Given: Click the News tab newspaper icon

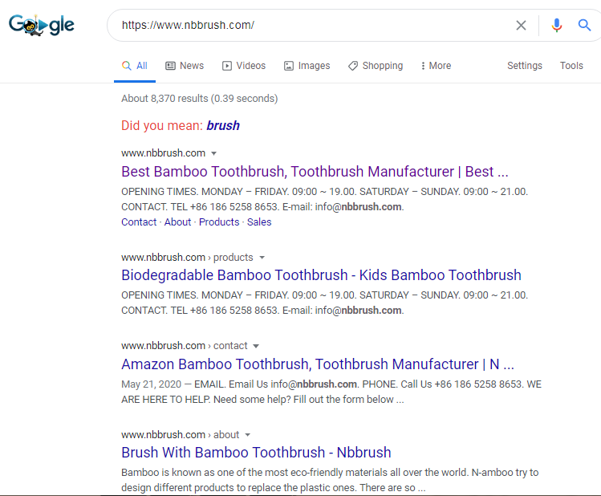Looking at the screenshot, I should pos(170,66).
